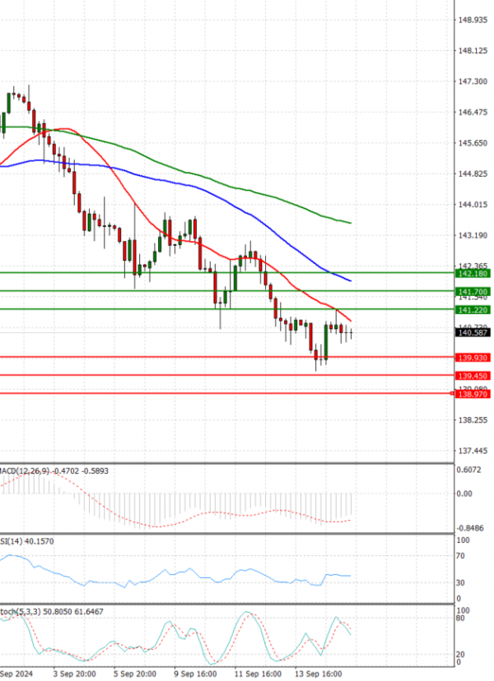494x681 pixels.
Task: Click the Stochastic scale level 20
Action: (x=460, y=655)
